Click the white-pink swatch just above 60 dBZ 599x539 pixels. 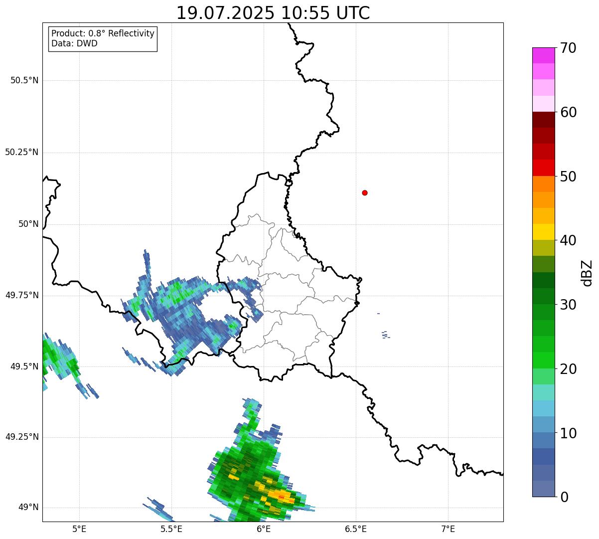(x=543, y=104)
